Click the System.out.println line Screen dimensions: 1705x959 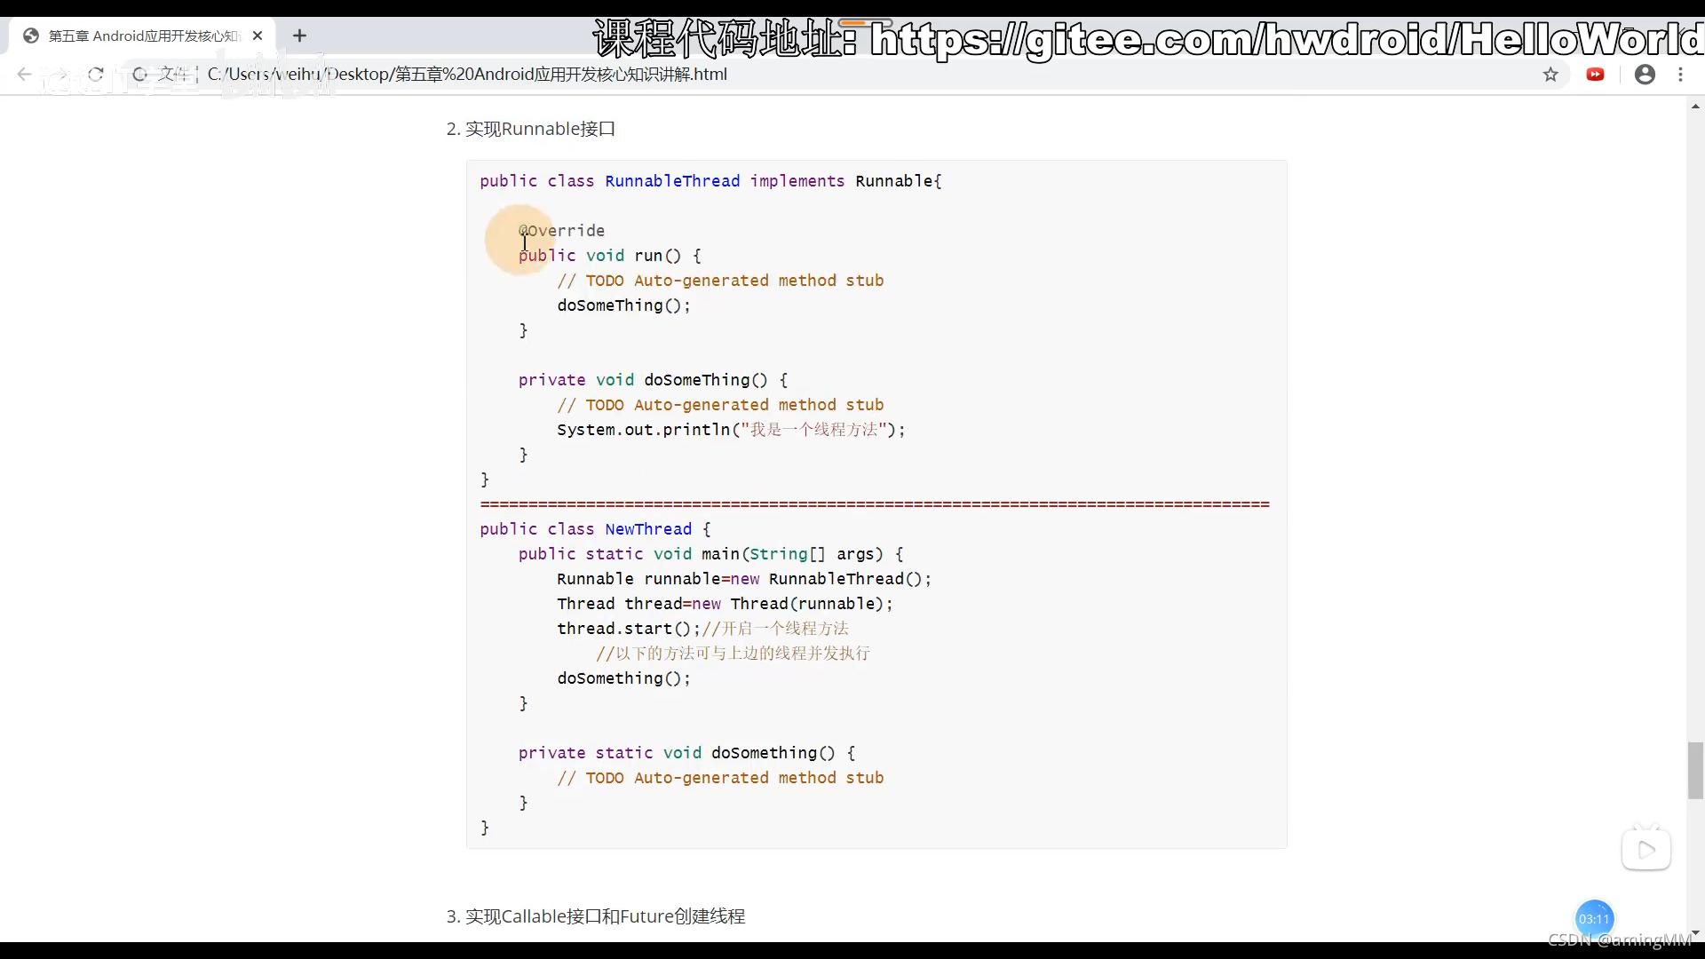tap(731, 430)
